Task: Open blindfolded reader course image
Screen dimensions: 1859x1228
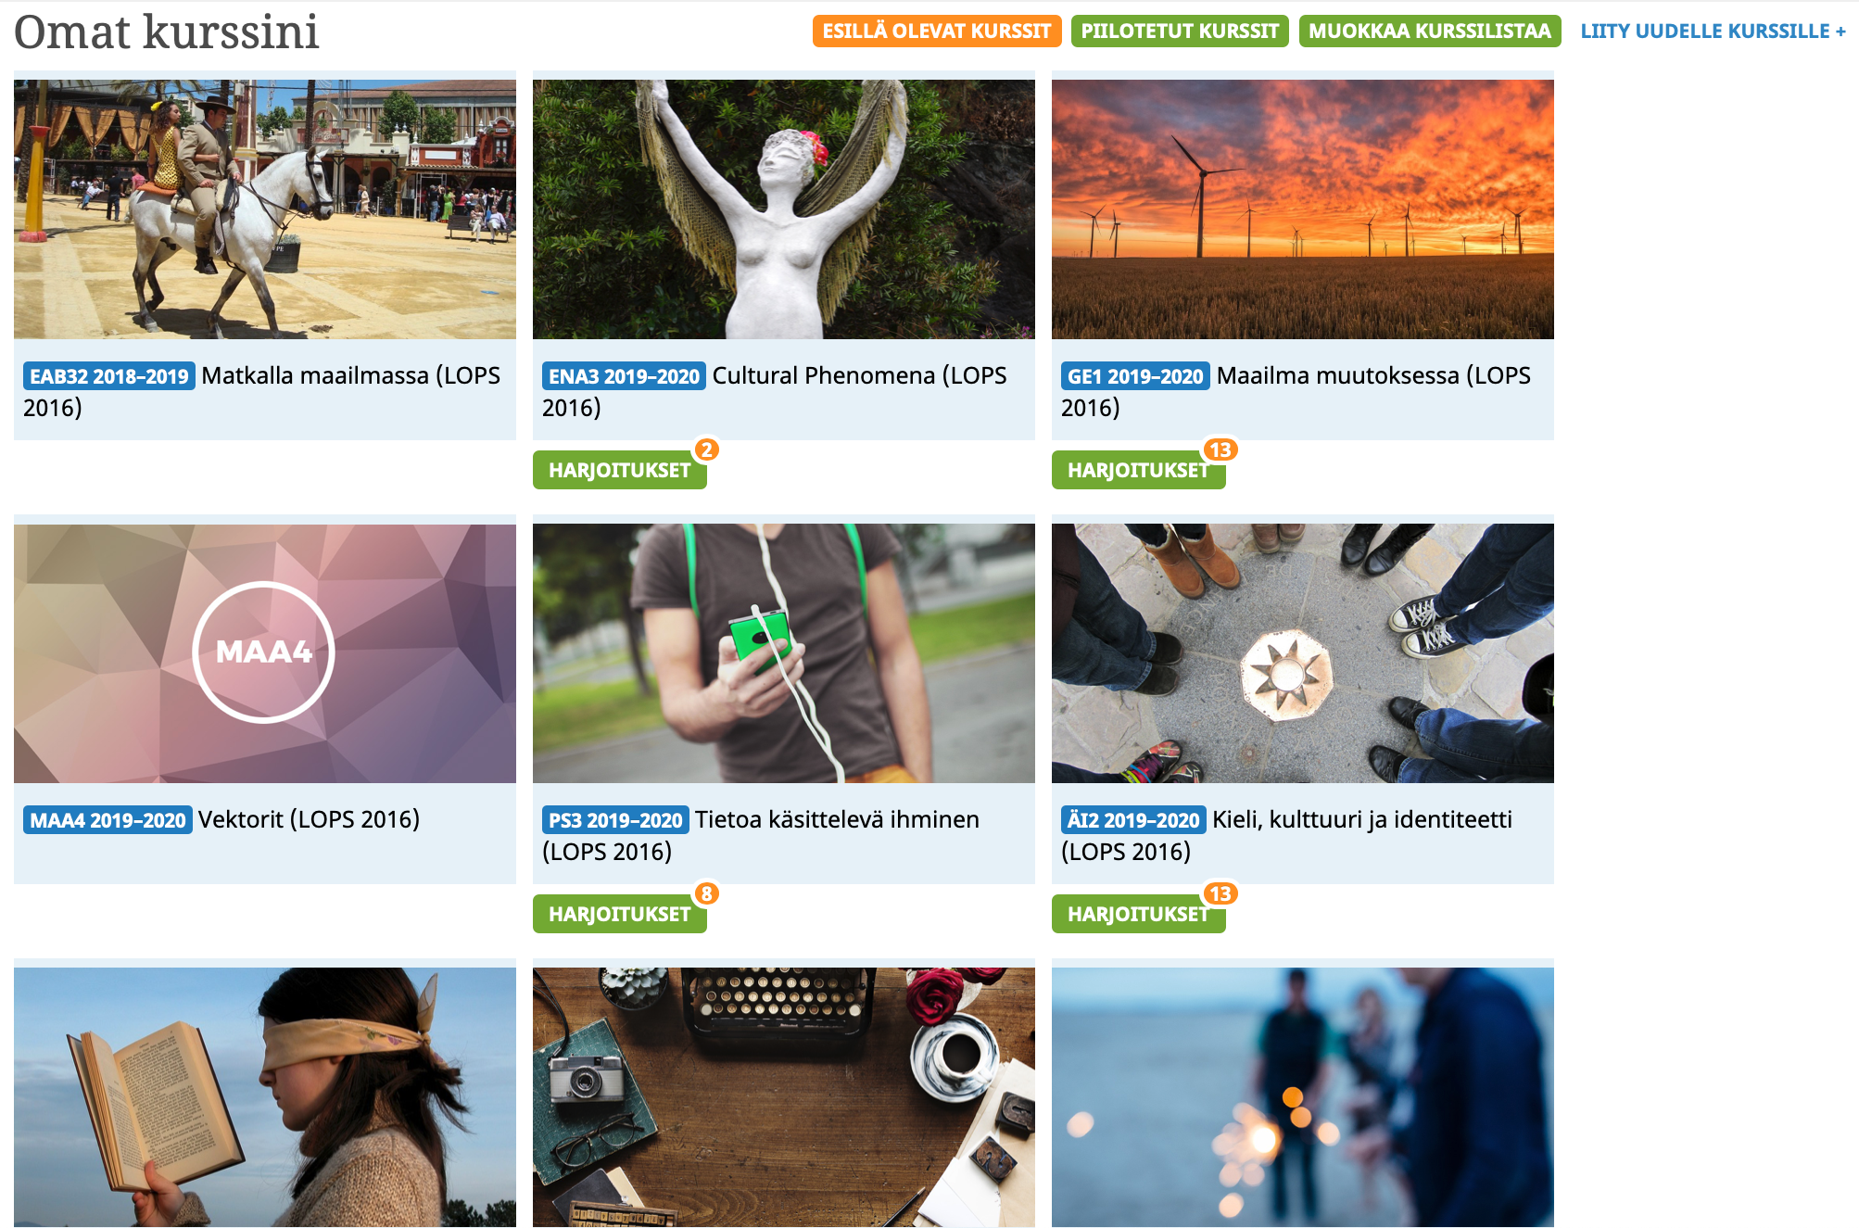Action: [x=264, y=1096]
